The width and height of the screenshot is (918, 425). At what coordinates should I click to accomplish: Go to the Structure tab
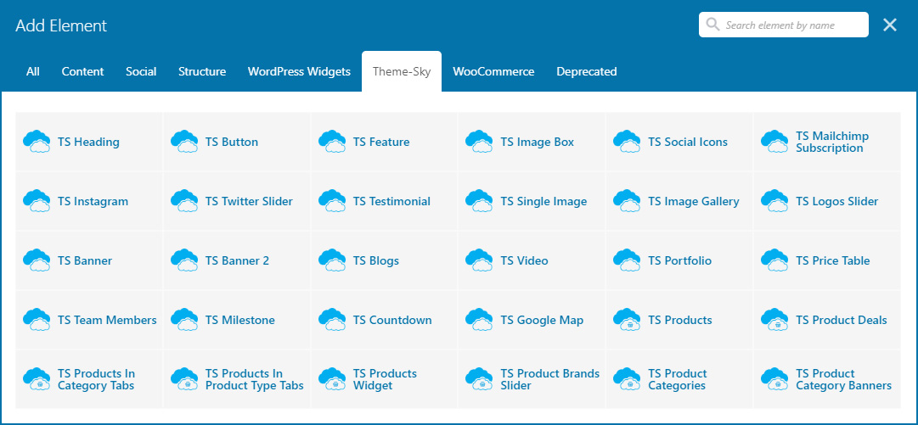(x=202, y=71)
